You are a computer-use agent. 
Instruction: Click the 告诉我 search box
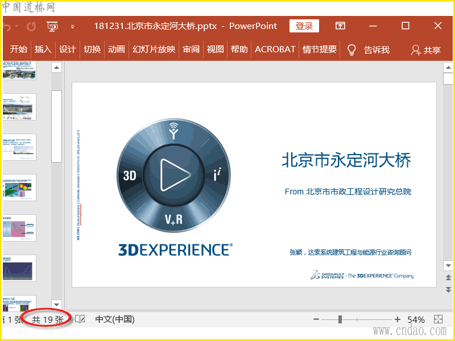click(377, 50)
